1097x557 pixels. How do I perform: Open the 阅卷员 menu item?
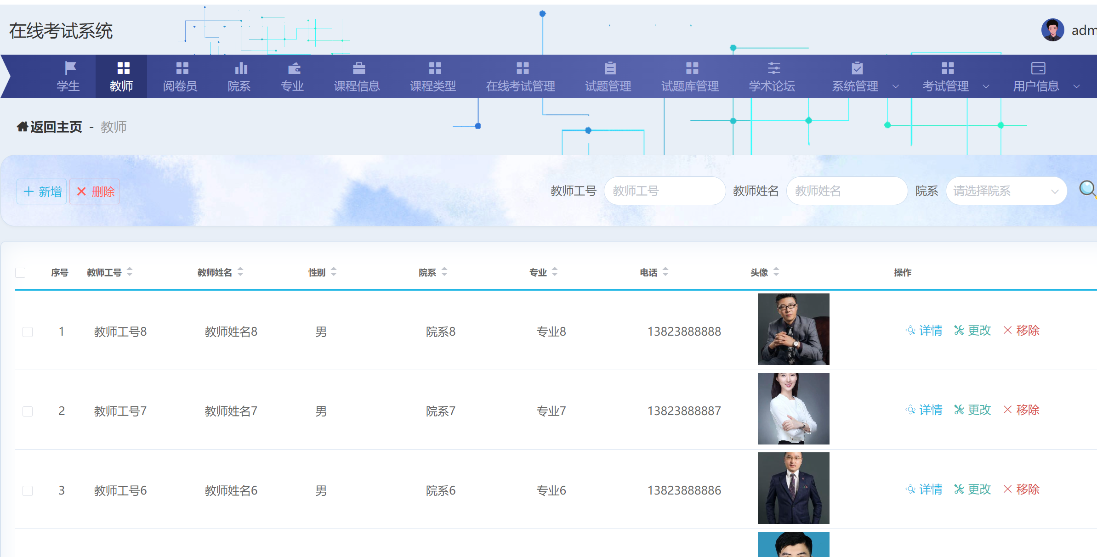click(180, 76)
